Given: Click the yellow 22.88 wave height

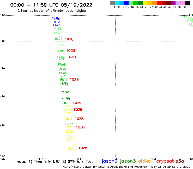Looking at the screenshot, I should [x=73, y=150].
